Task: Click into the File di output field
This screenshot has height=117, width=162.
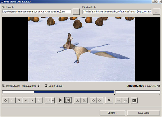Action: pyautogui.click(x=117, y=11)
